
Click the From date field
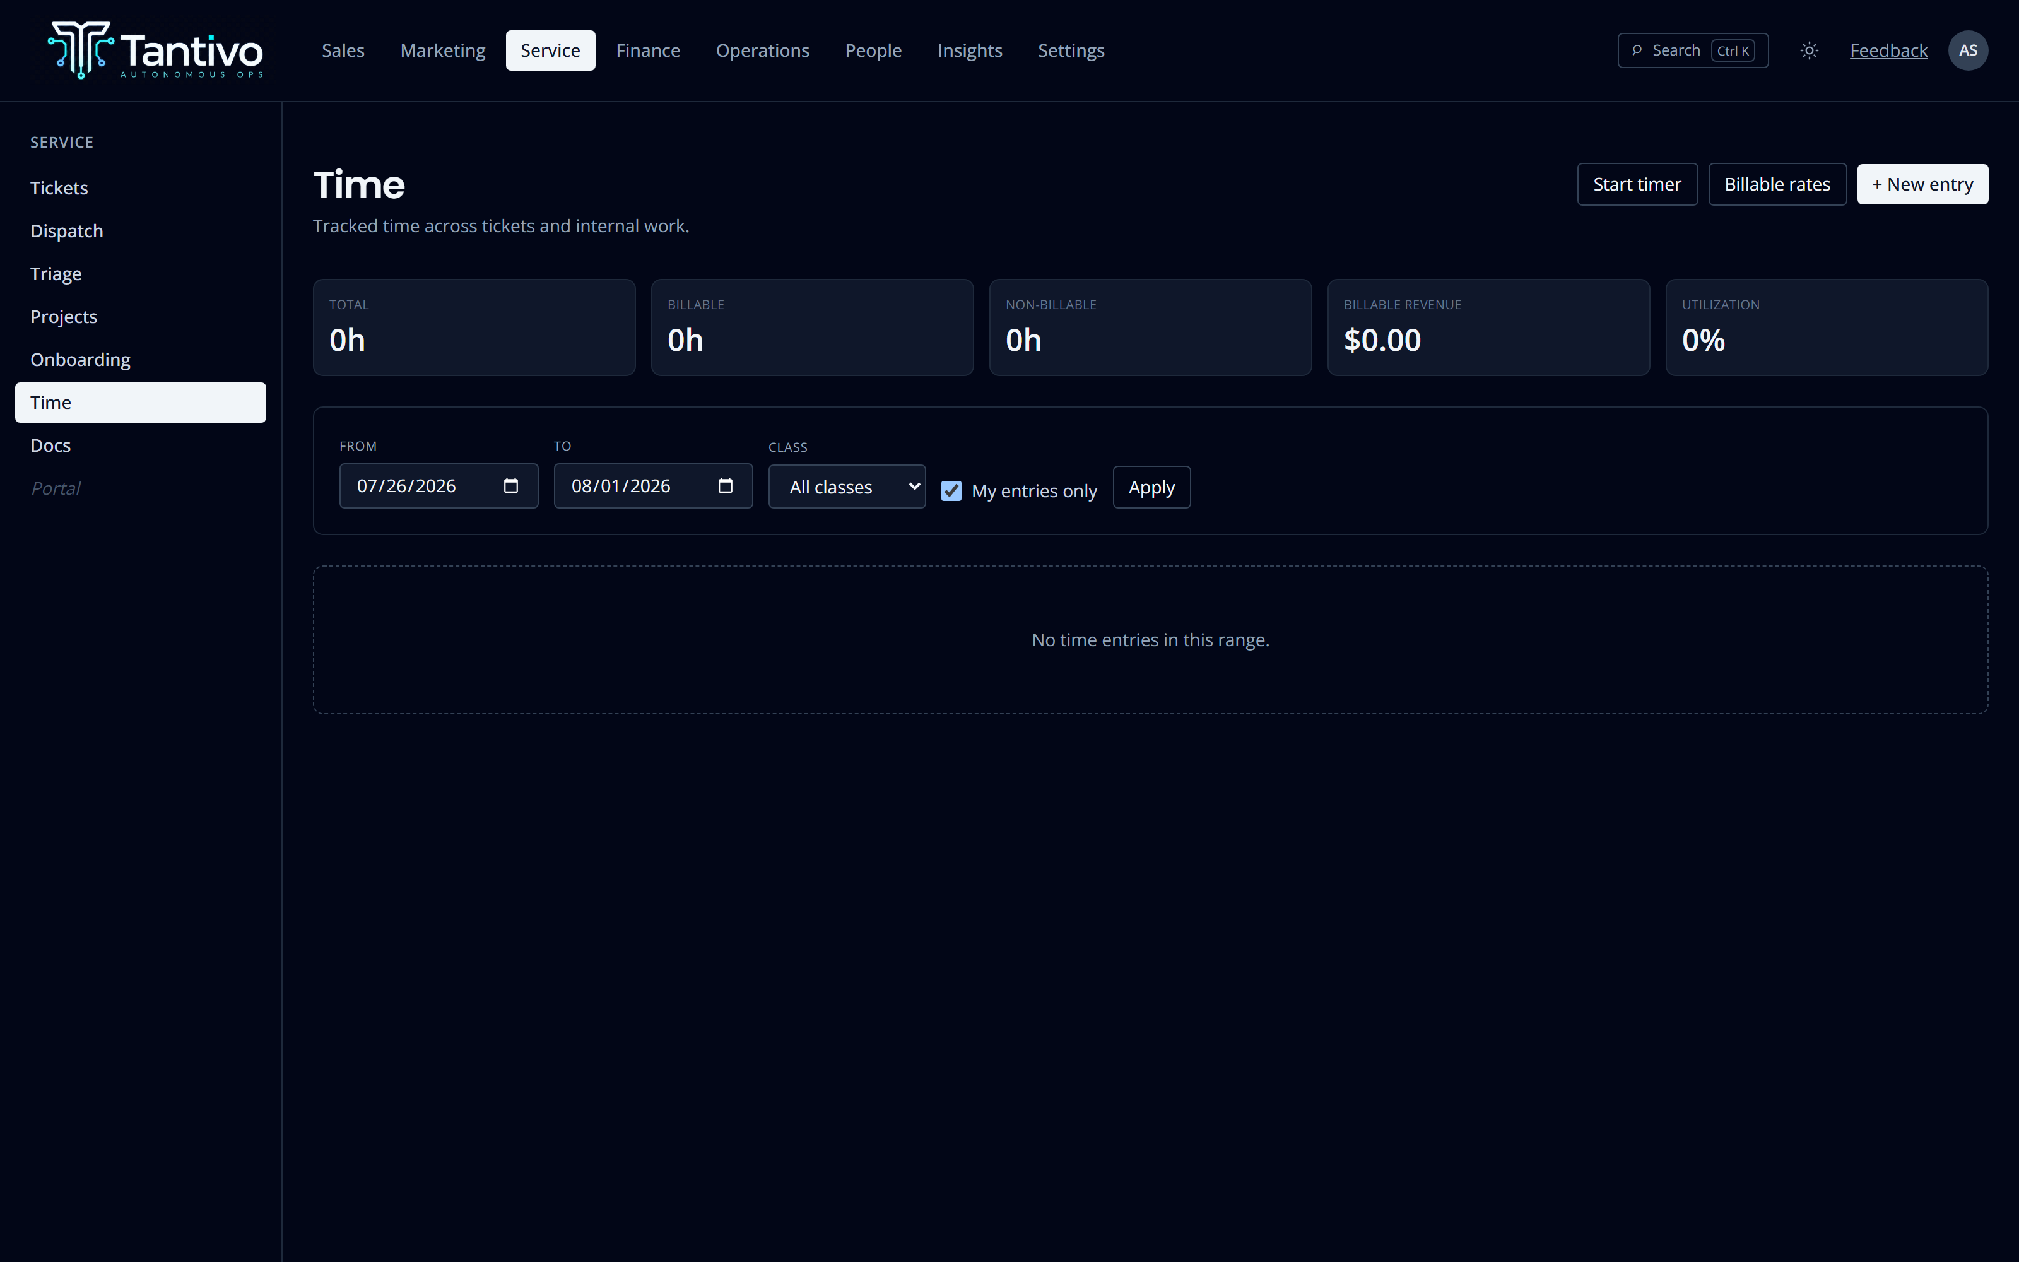tap(439, 486)
